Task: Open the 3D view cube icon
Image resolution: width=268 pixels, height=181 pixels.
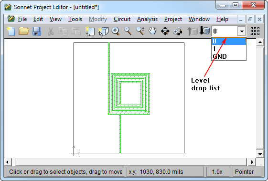Action: [x=103, y=31]
